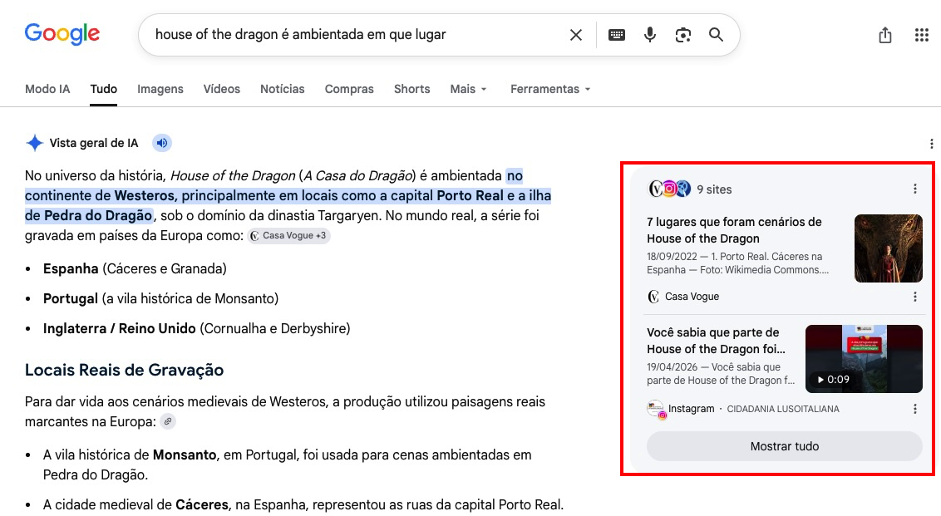The height and width of the screenshot is (516, 941).
Task: Click the search text field
Action: tap(354, 35)
